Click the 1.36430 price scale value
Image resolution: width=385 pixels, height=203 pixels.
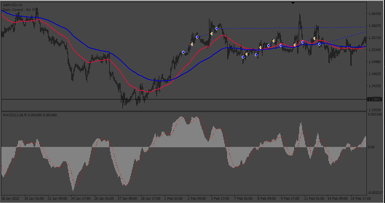point(375,14)
